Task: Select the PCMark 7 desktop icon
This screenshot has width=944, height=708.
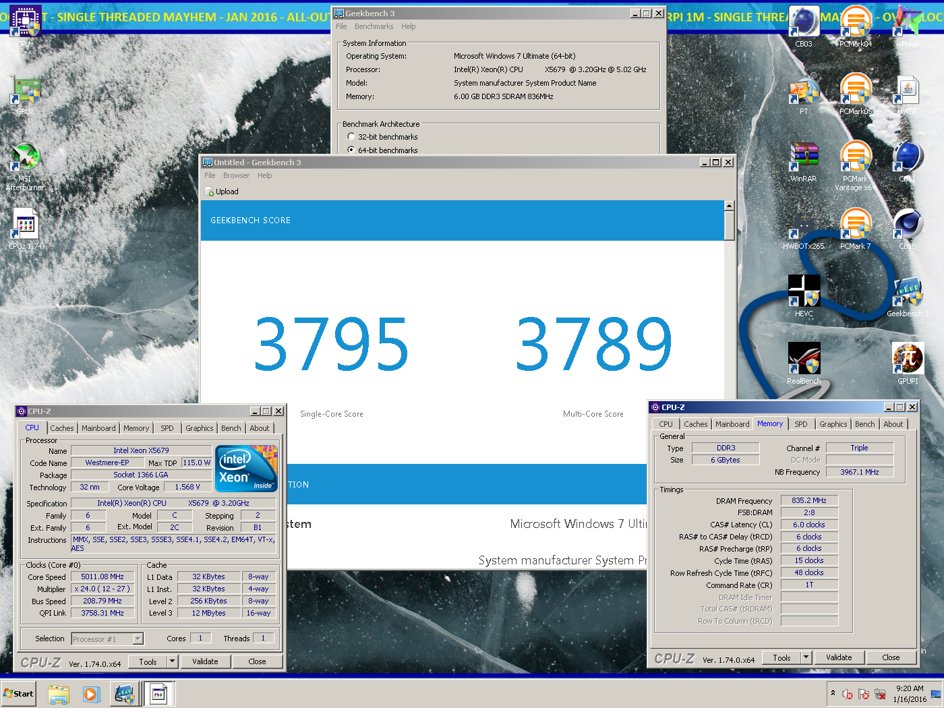Action: coord(856,227)
